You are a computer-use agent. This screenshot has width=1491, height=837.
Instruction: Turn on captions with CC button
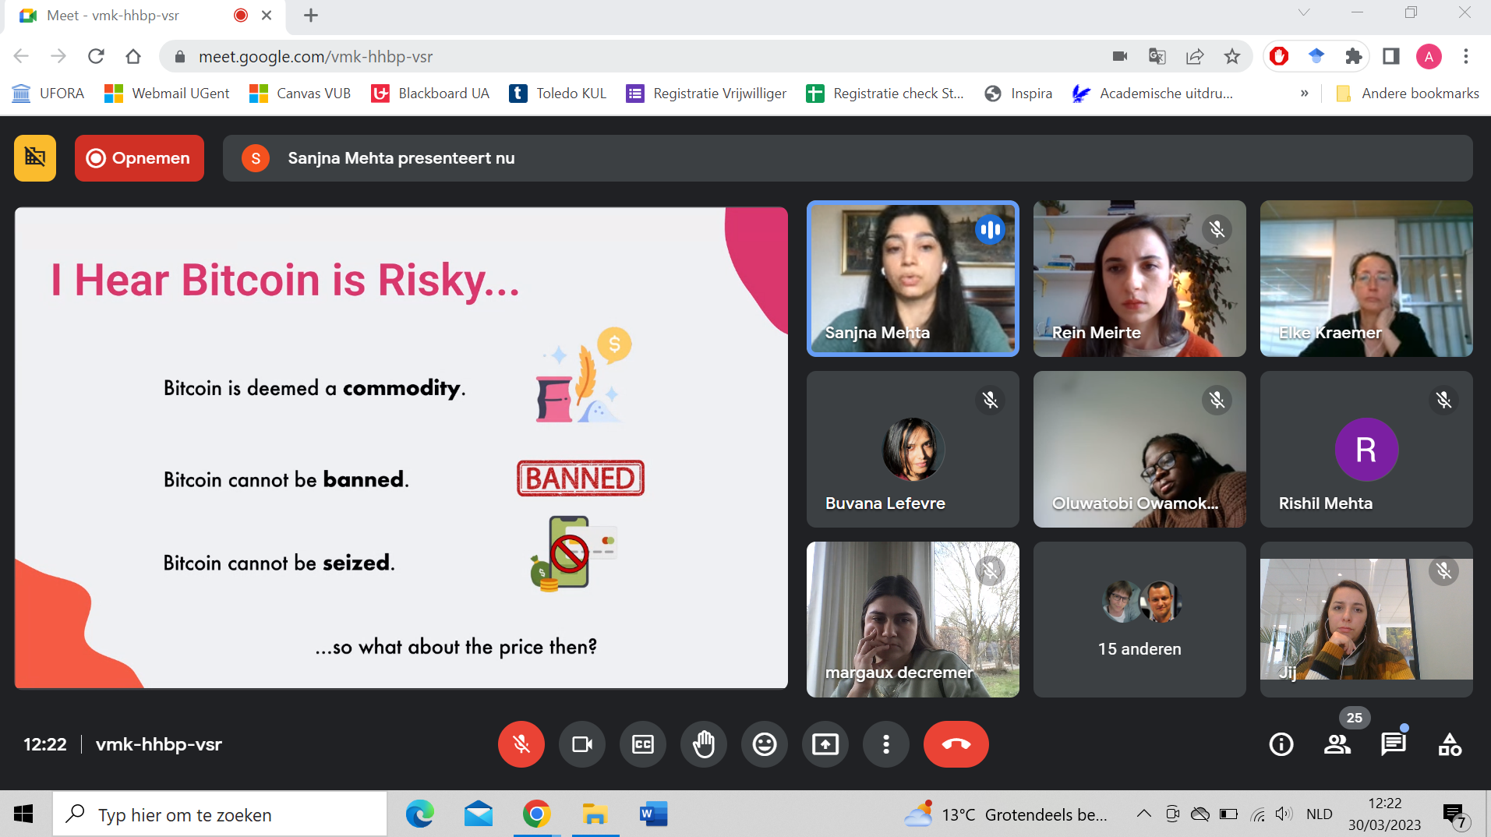pos(642,744)
